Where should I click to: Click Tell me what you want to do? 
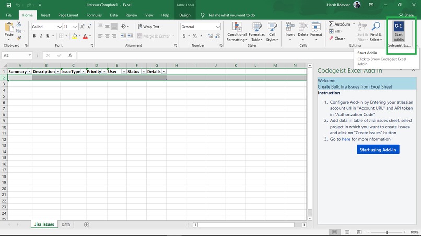coord(231,15)
